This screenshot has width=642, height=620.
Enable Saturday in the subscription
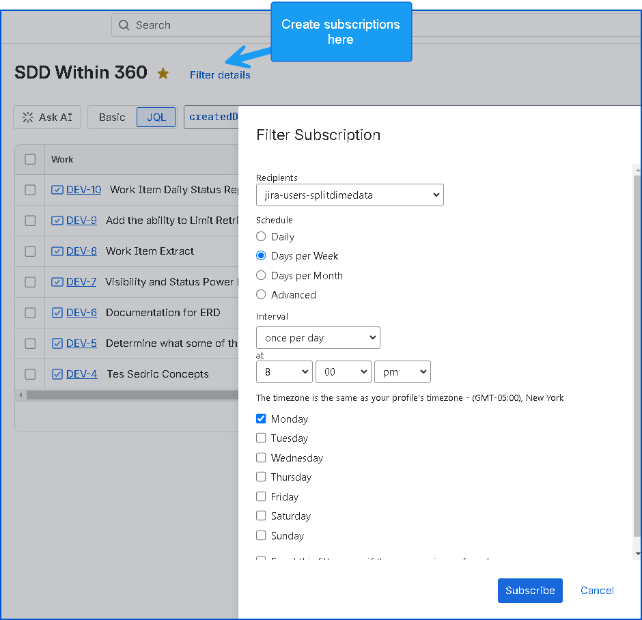261,516
